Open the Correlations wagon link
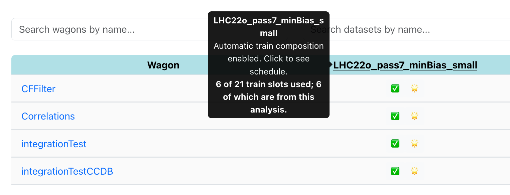510x195 pixels. 48,116
